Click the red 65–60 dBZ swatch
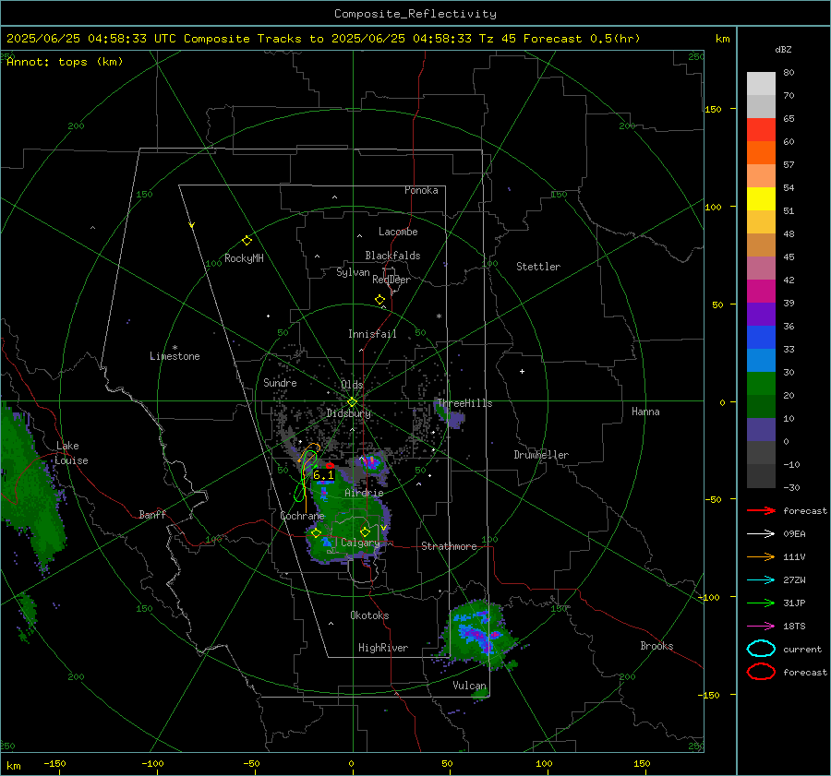Viewport: 831px width, 776px height. [761, 130]
